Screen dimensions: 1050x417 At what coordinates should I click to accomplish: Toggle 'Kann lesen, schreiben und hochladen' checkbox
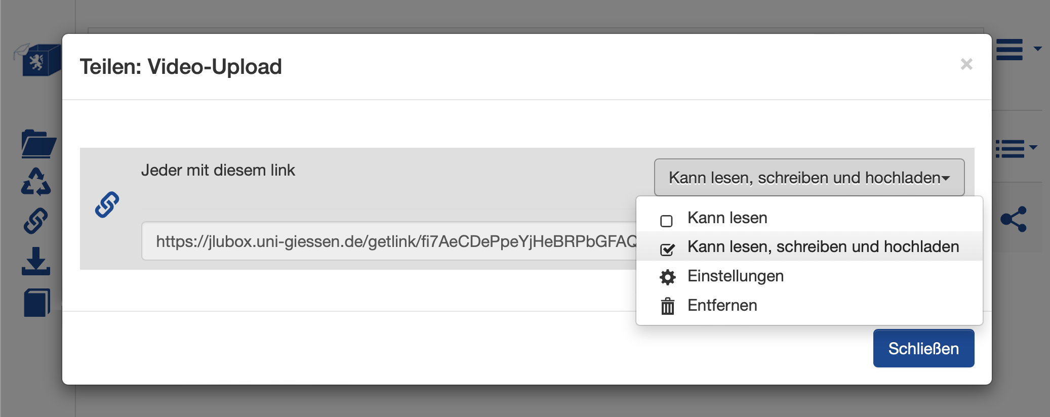coord(667,249)
